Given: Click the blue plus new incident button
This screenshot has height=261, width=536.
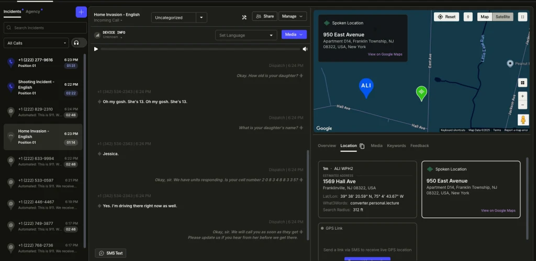Looking at the screenshot, I should (x=81, y=12).
